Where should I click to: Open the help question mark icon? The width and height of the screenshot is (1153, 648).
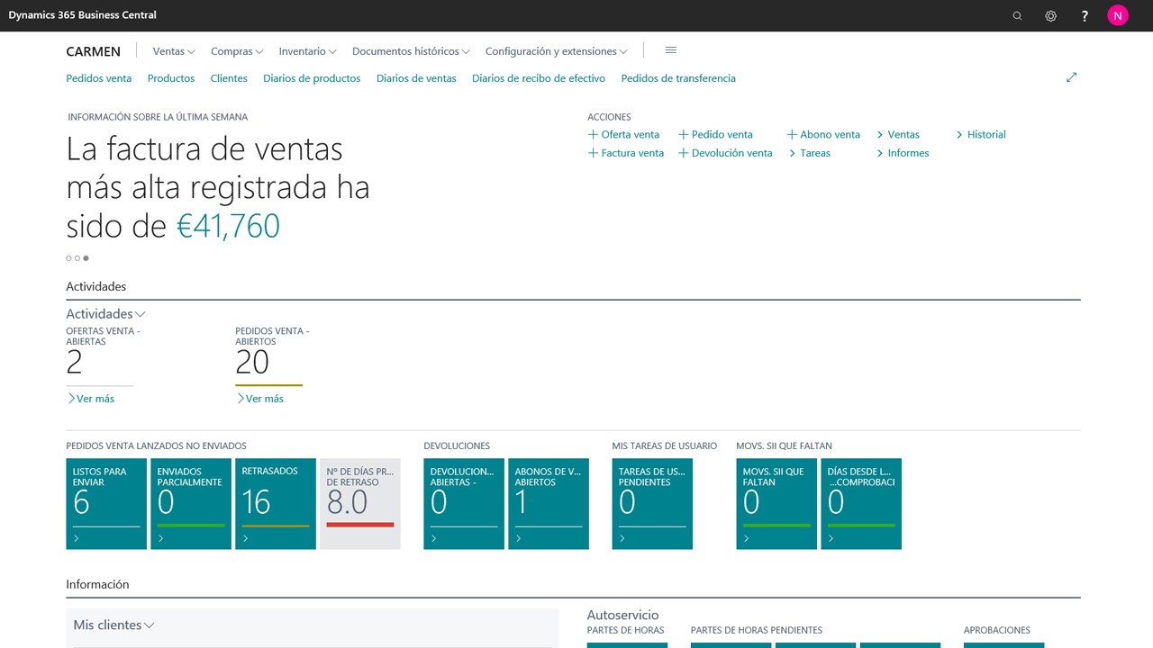[1085, 15]
